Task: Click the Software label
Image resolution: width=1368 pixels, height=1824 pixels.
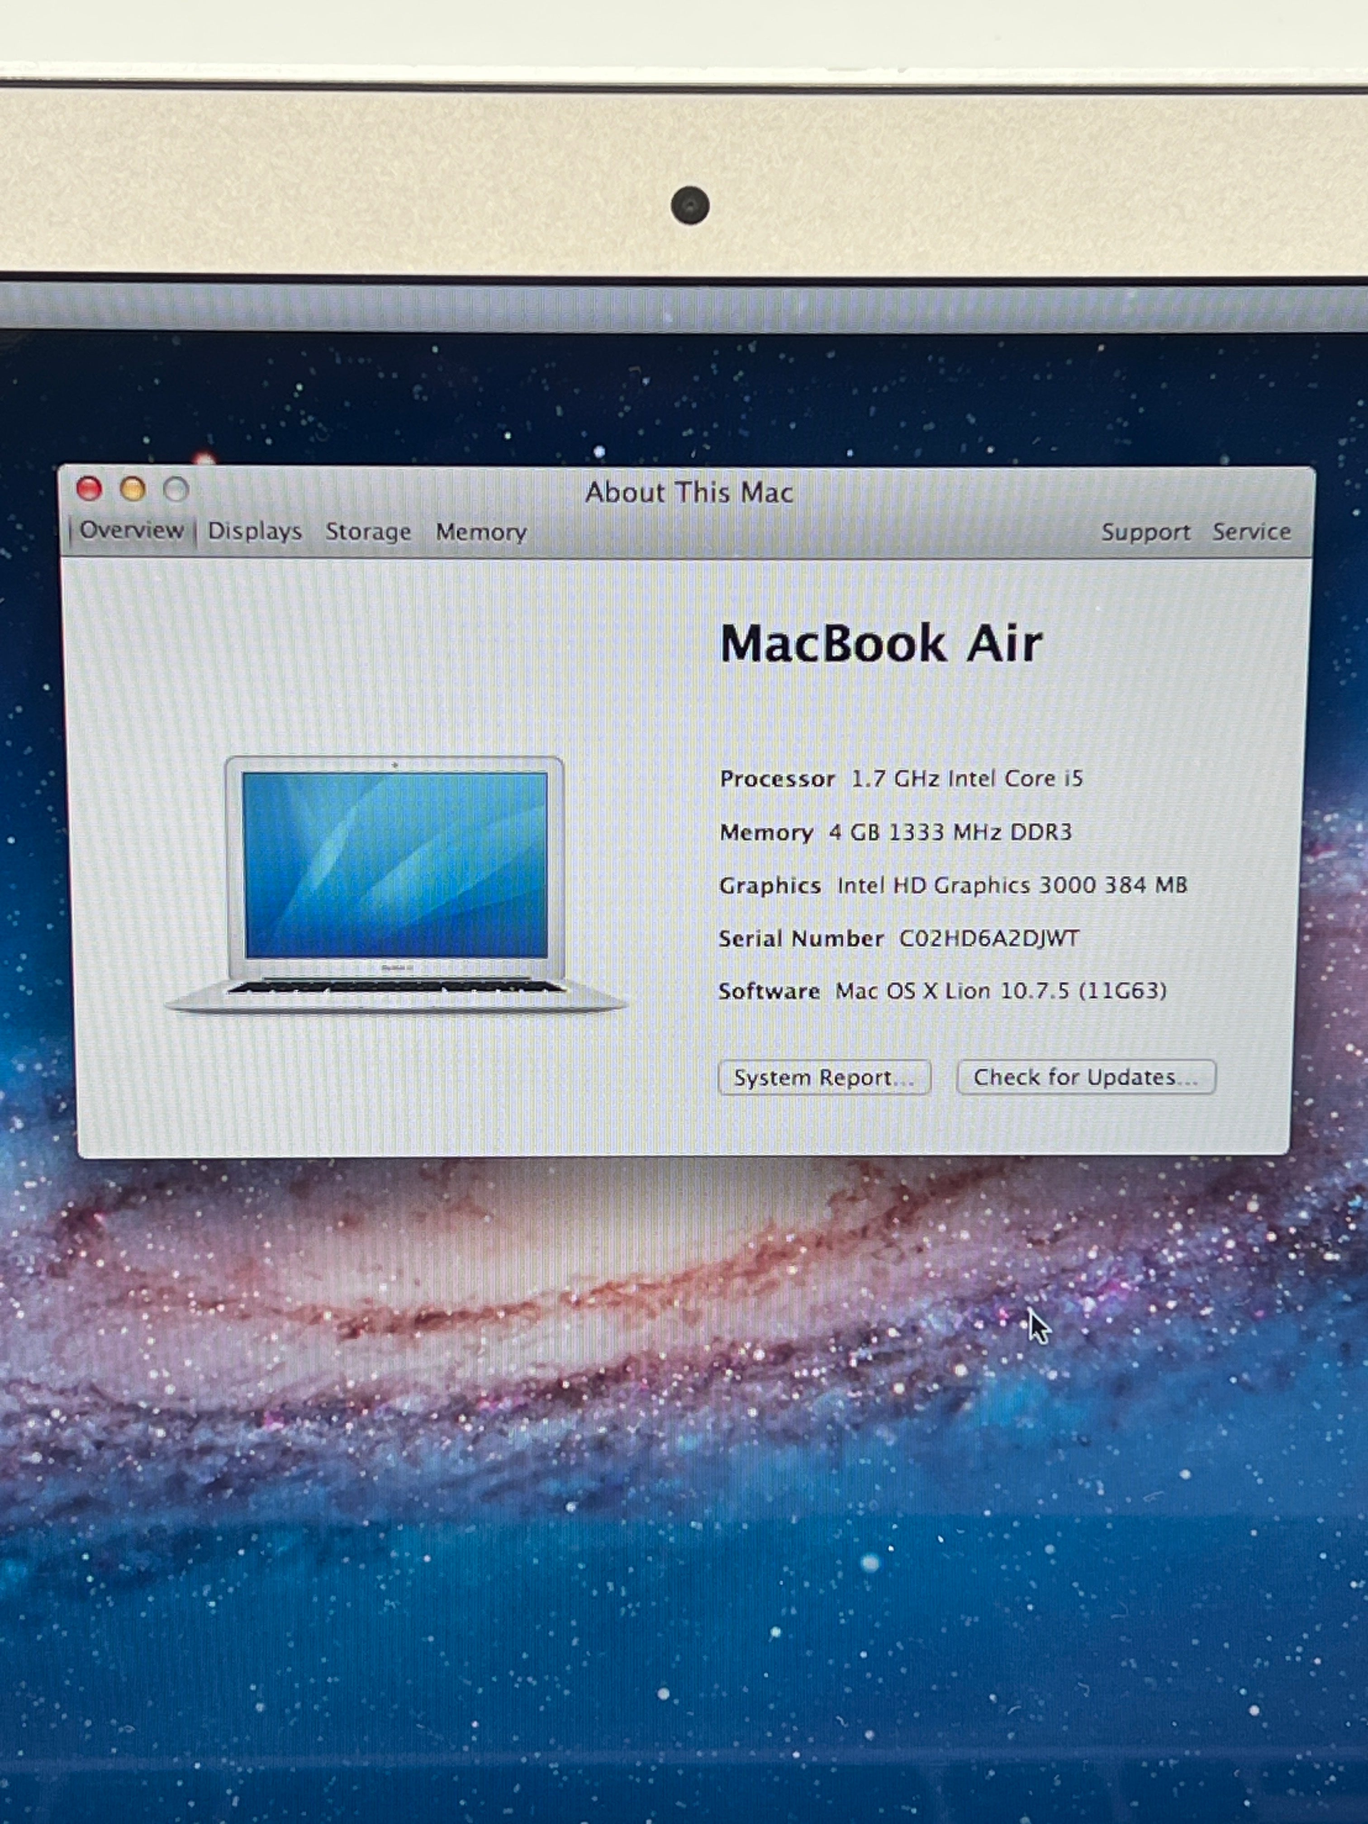Action: (x=769, y=990)
